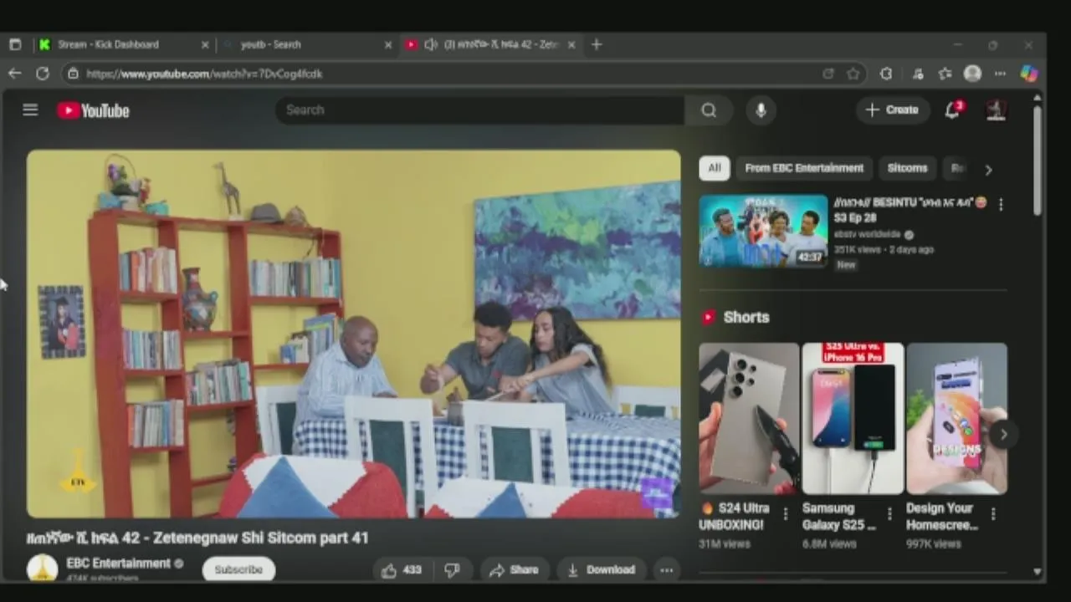
Task: Click the search magnifier button
Action: pyautogui.click(x=709, y=110)
